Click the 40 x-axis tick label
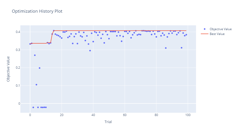 93,116
